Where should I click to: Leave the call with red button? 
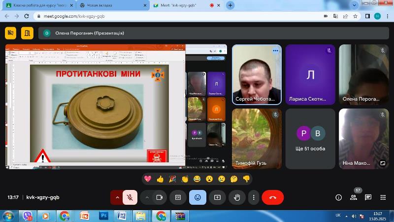[x=273, y=197]
